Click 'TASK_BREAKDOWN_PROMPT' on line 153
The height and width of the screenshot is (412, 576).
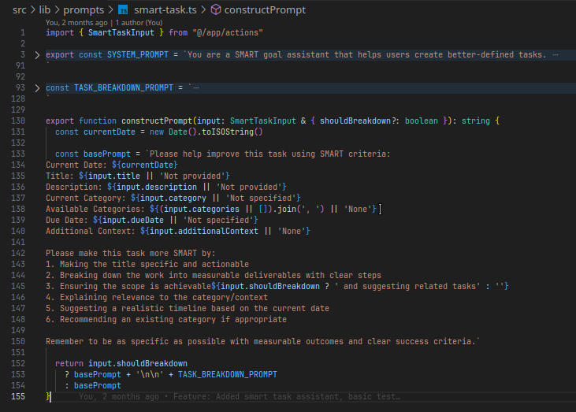point(228,374)
